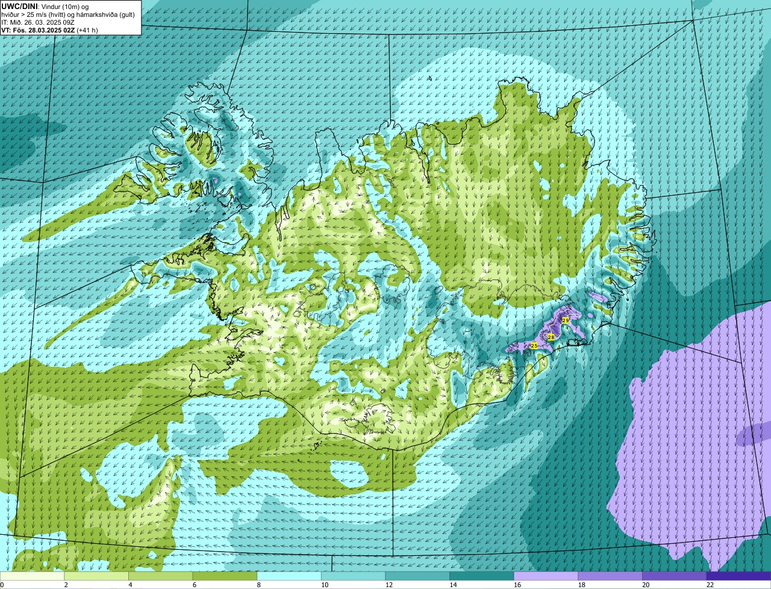771x589 pixels.
Task: Pick the 10–12 m/s turquoise swatch
Action: 353,576
